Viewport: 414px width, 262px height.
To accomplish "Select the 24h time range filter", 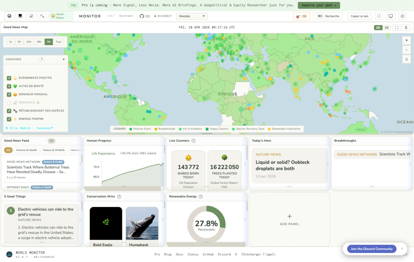I will (x=29, y=42).
